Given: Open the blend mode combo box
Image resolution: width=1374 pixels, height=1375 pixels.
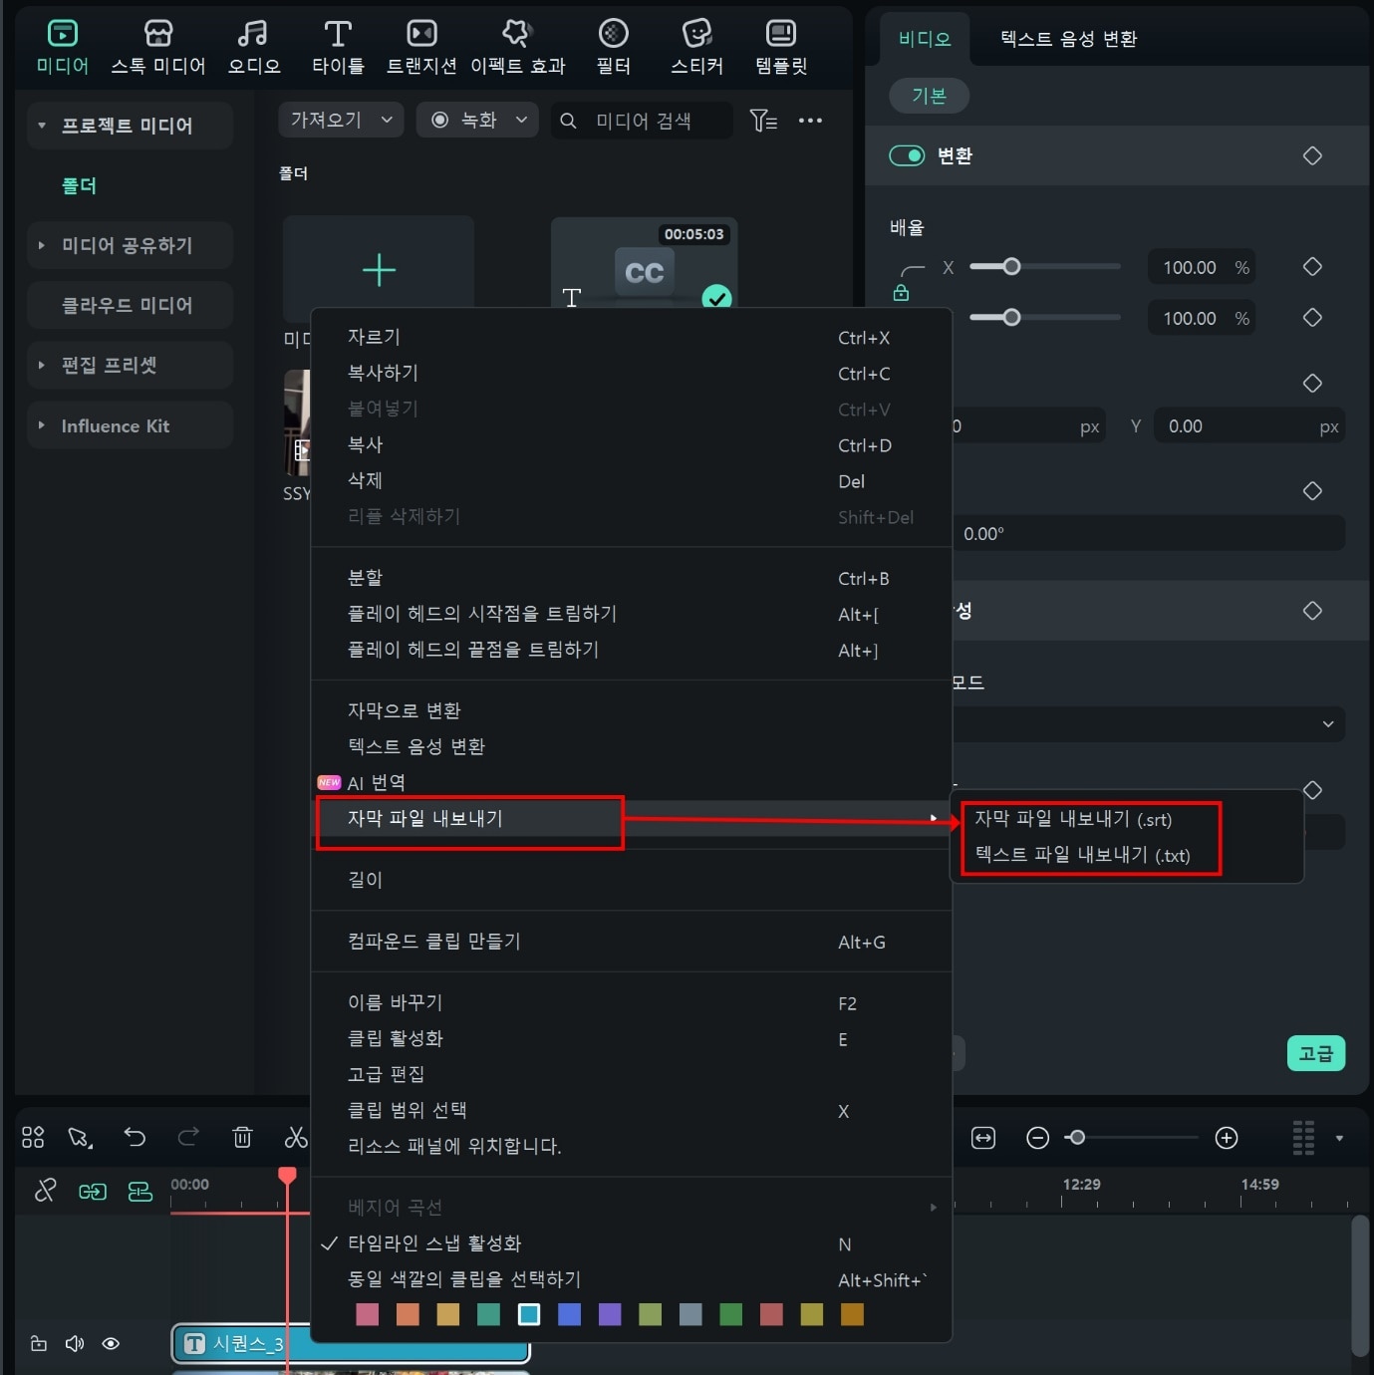Looking at the screenshot, I should 1148,724.
